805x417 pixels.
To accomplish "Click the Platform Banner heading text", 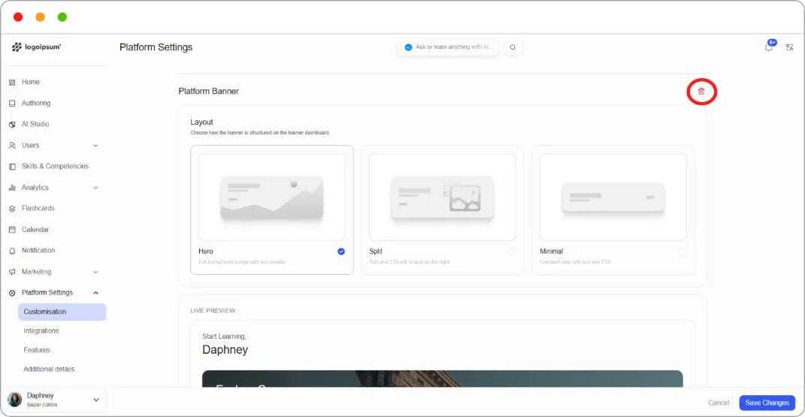I will click(x=208, y=92).
